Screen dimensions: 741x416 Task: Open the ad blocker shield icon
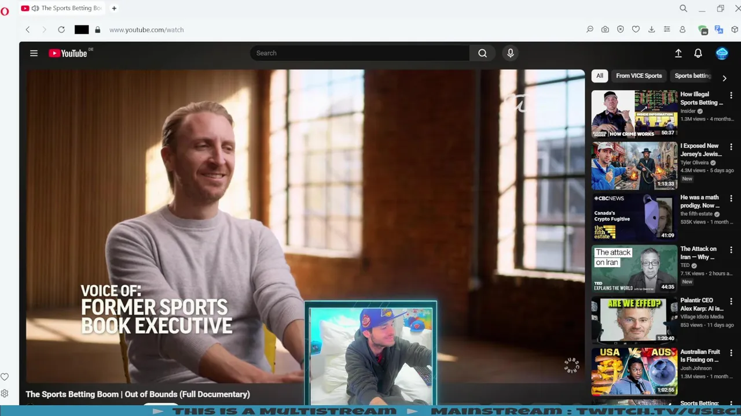pos(621,29)
